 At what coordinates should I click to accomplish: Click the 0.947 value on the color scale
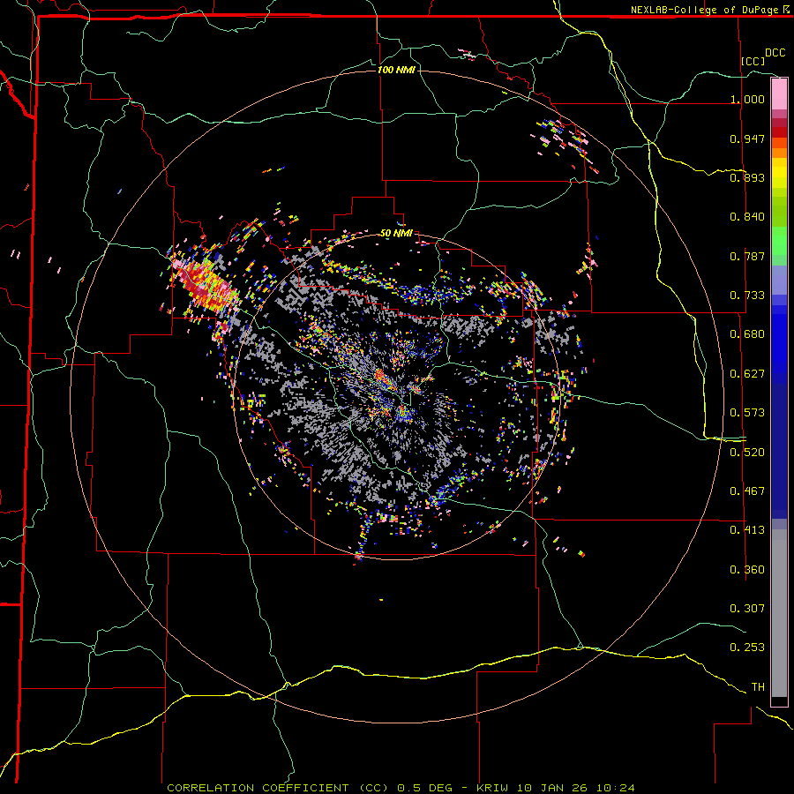coord(747,139)
